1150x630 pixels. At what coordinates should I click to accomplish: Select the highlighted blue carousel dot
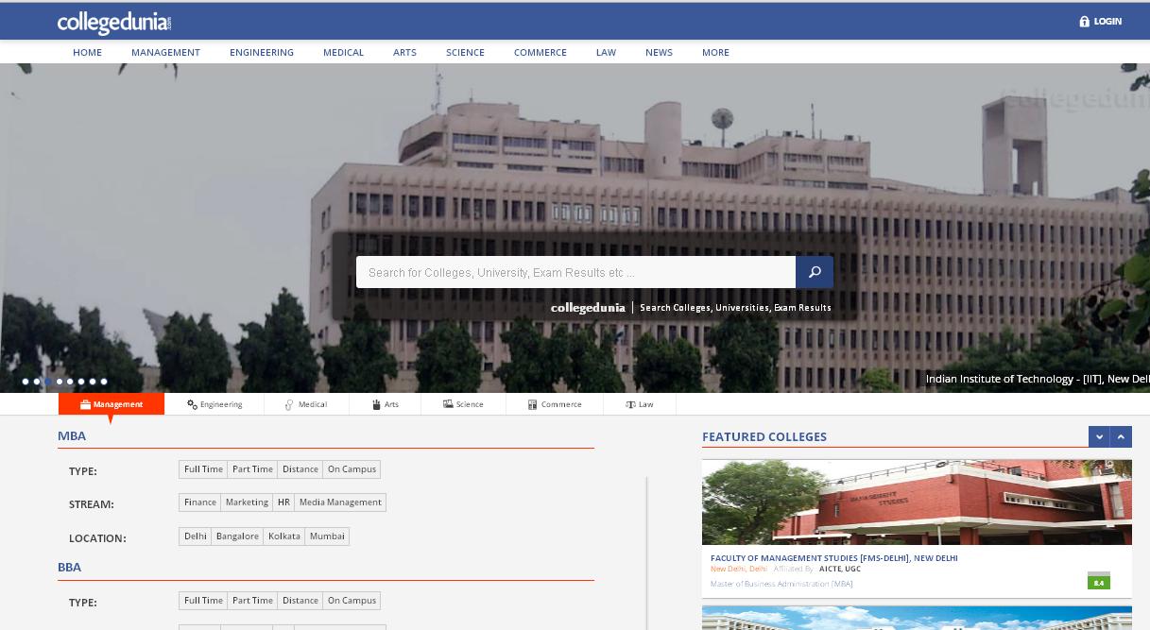click(48, 382)
